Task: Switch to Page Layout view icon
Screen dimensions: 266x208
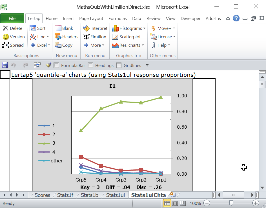Action: (x=175, y=203)
